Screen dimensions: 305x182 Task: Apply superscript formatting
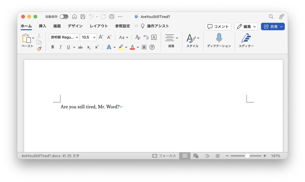click(x=97, y=47)
